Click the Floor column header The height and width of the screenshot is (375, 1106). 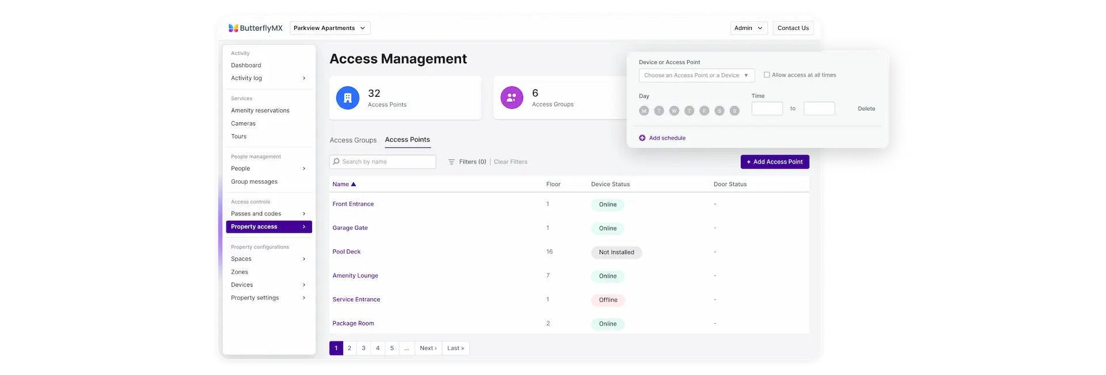point(553,184)
